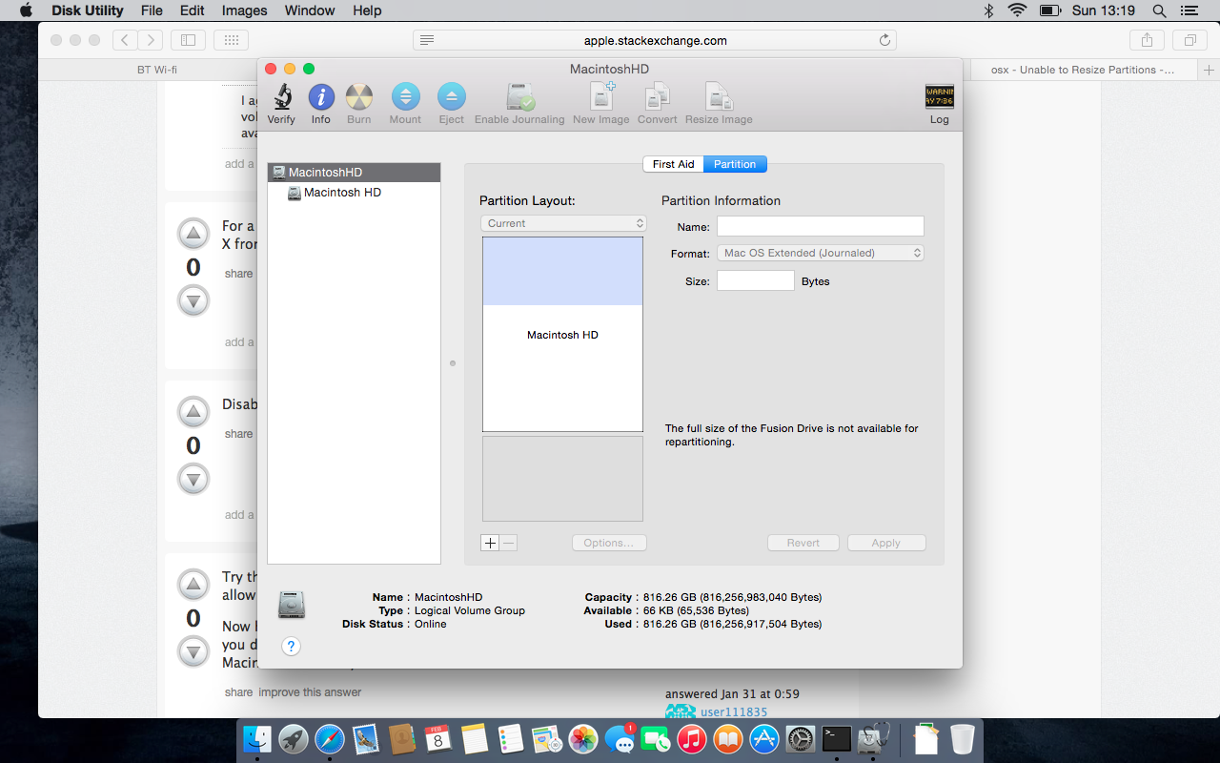Open new Safari tab with plus

point(1210,70)
